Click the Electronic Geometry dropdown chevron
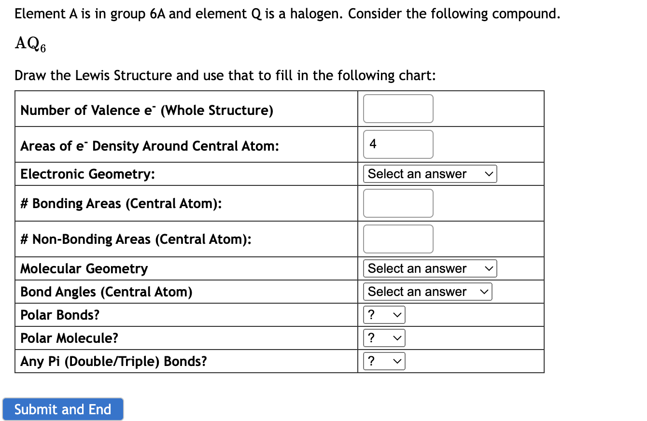Image resolution: width=647 pixels, height=421 pixels. click(x=490, y=174)
